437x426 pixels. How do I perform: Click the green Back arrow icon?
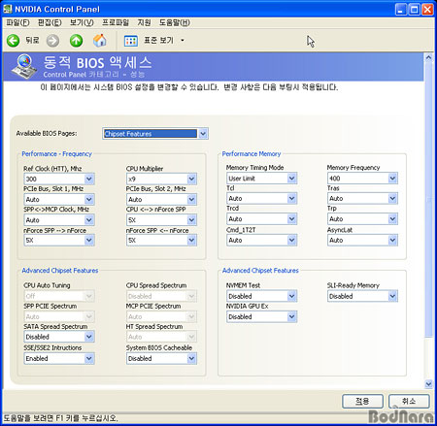click(x=14, y=41)
